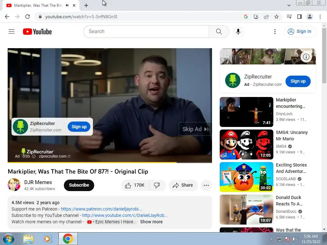Toggle the browser side panel
Screen dimensions: 327x245
300,17
